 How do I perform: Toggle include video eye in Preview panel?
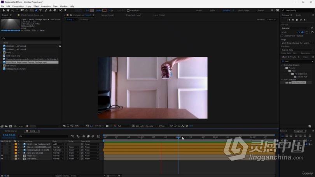[x=299, y=32]
